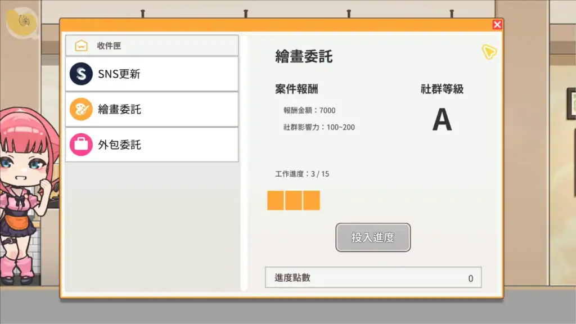Click the 進度點數 value field
Viewport: 576px width, 324px height.
tap(373, 277)
